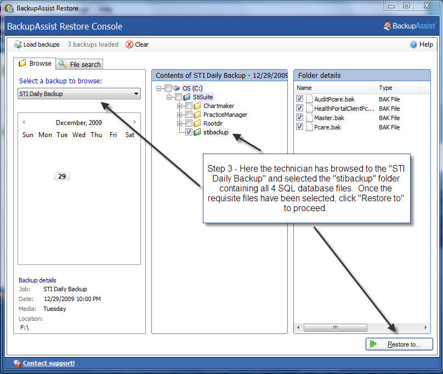This screenshot has height=374, width=443.
Task: Click the Restore to... button
Action: click(x=399, y=344)
